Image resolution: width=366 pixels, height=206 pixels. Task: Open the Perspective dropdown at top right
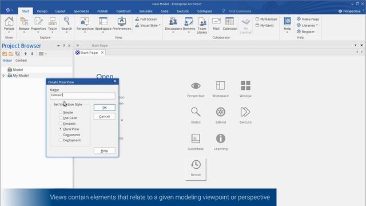[x=351, y=11]
